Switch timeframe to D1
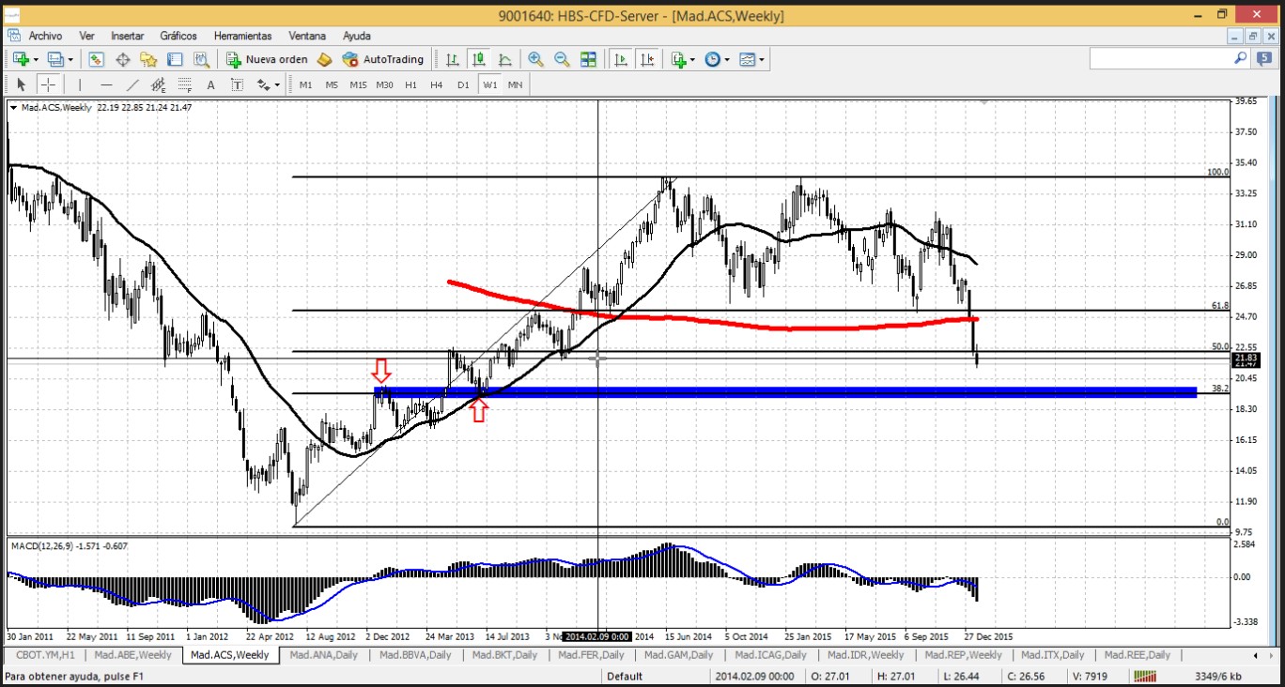1285x687 pixels. 462,84
